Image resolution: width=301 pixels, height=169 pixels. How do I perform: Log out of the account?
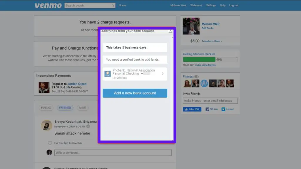coord(234,5)
